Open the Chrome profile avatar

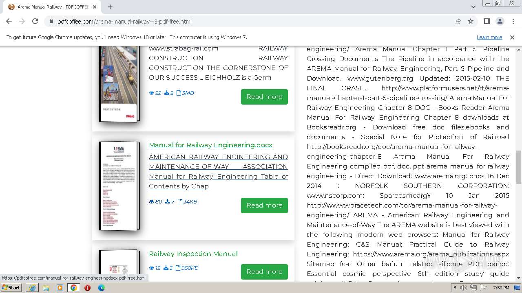tap(500, 21)
